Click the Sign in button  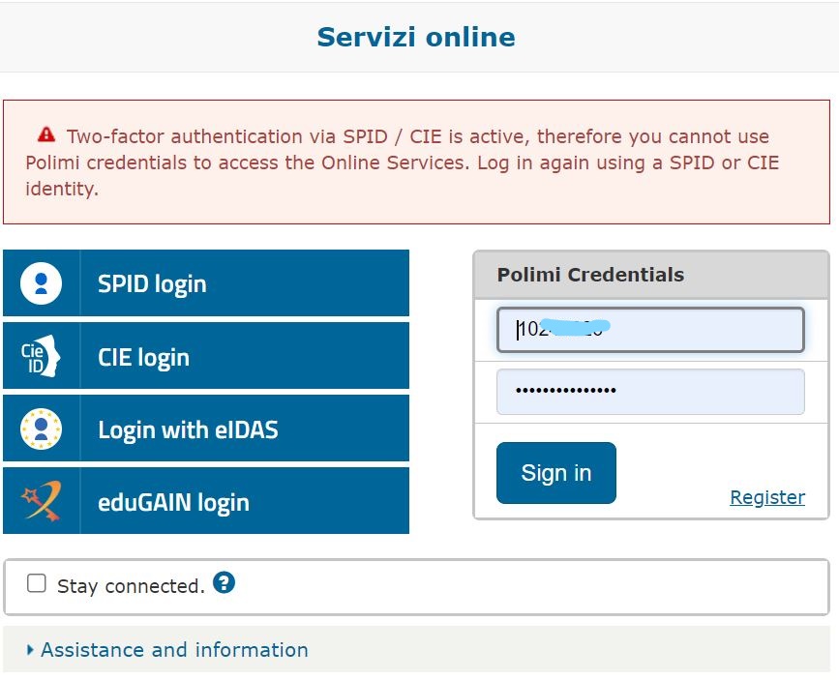pyautogui.click(x=556, y=473)
